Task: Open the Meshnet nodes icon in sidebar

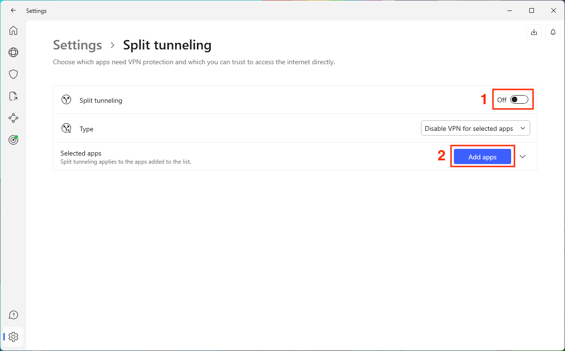Action: point(13,118)
